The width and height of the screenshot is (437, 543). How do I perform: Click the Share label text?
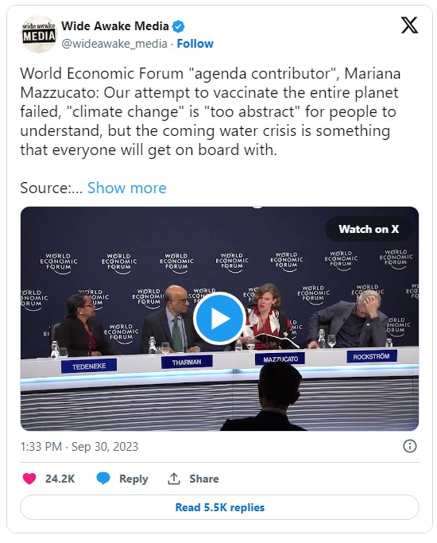coord(203,479)
